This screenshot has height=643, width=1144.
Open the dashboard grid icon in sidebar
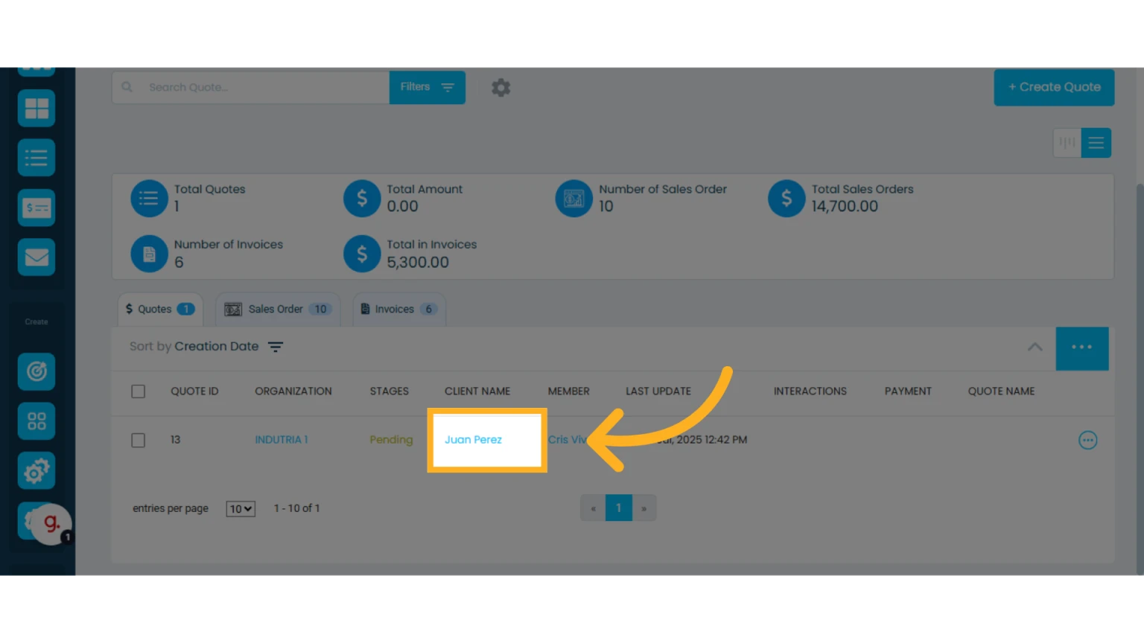(x=36, y=109)
